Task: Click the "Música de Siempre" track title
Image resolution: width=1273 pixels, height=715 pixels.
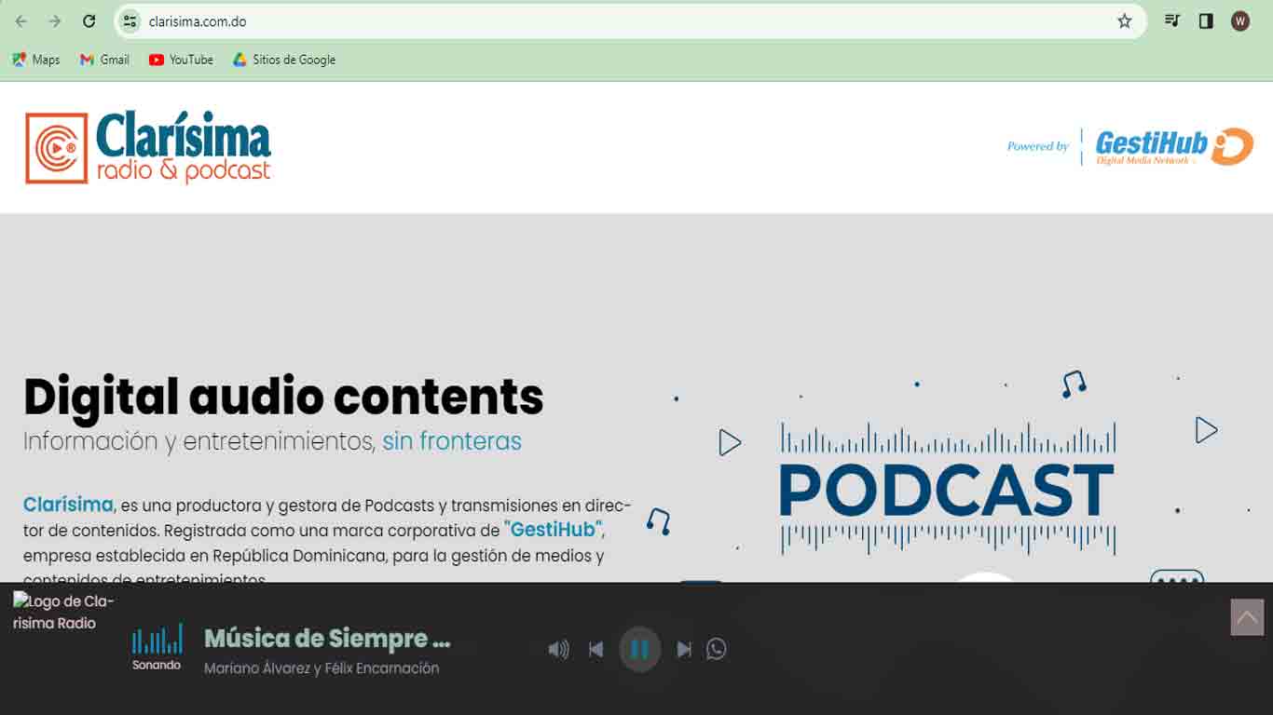Action: 327,639
